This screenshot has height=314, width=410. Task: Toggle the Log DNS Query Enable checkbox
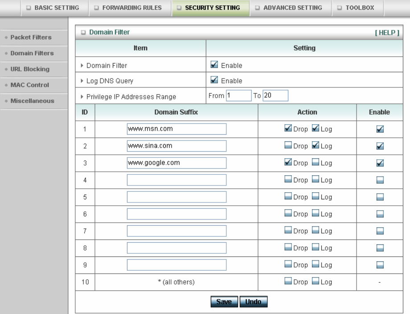click(x=214, y=80)
